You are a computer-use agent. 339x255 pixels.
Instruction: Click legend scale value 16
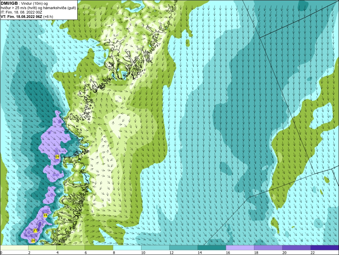click(228, 253)
